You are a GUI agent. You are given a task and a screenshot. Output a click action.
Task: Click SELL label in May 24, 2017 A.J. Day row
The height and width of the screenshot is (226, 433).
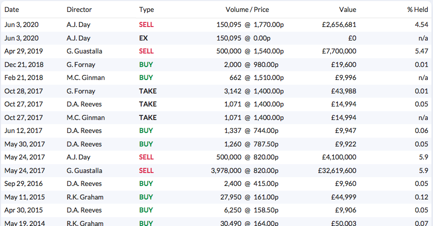pos(146,157)
